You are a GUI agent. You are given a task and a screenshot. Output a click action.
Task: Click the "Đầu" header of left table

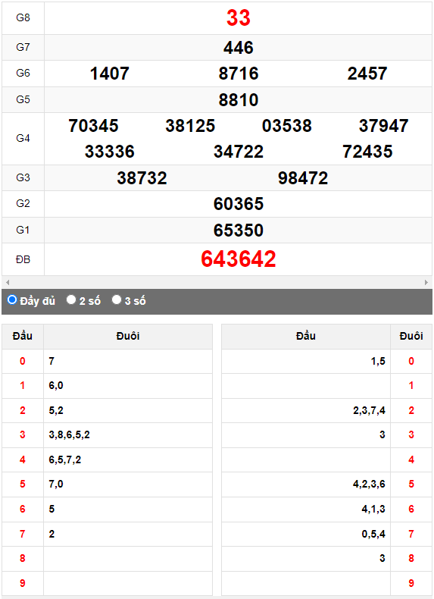coord(23,336)
